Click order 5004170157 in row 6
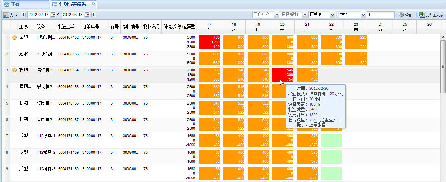446x182 pixels. point(68,120)
